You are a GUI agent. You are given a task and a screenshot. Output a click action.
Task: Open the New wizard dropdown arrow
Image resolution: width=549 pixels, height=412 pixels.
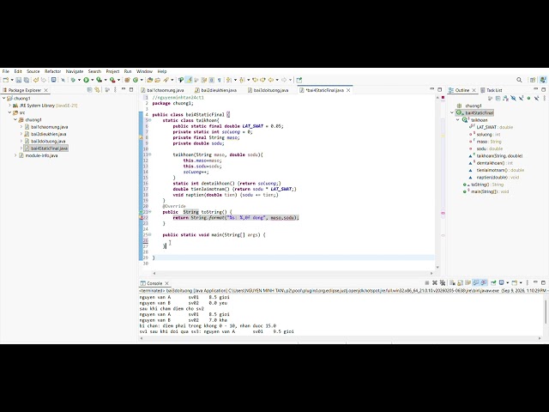click(12, 80)
